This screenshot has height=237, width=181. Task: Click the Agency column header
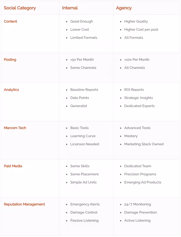pyautogui.click(x=124, y=8)
